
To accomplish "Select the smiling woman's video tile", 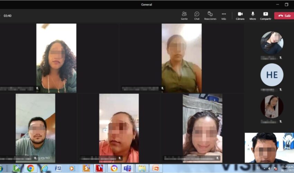I will pyautogui.click(x=202, y=128).
